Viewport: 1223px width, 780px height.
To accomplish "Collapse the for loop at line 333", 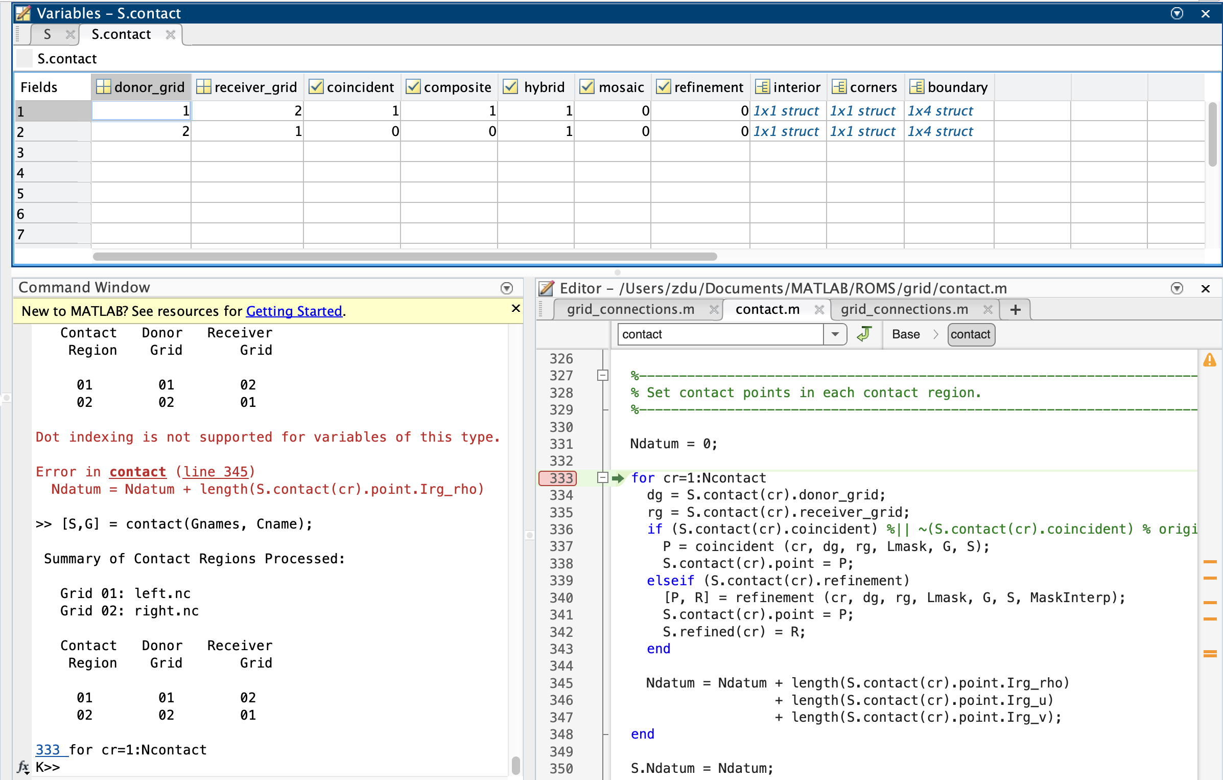I will [x=602, y=478].
